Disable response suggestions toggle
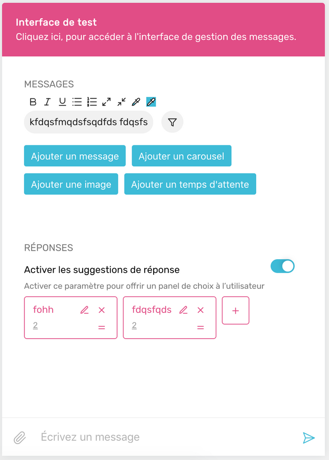The width and height of the screenshot is (329, 460). tap(282, 266)
